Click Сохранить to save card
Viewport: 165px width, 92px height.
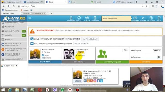click(x=26, y=14)
